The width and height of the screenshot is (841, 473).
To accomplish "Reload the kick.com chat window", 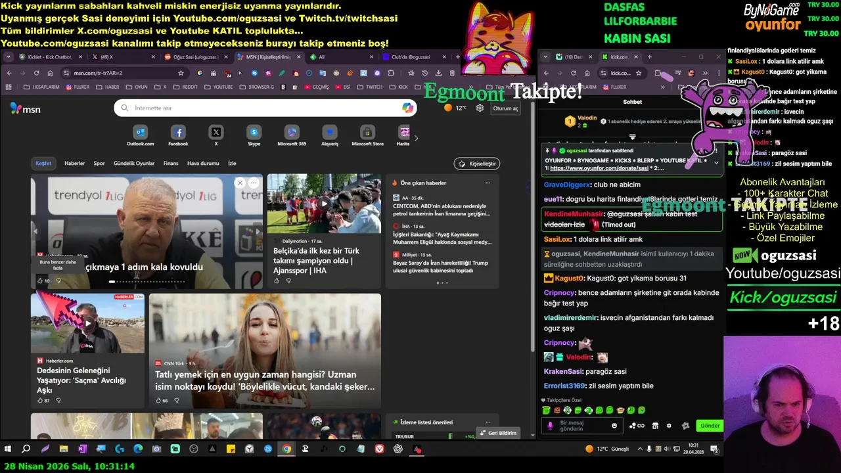I will pyautogui.click(x=573, y=73).
